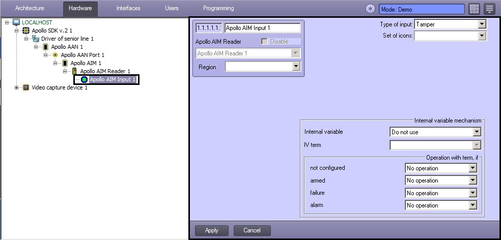
Task: Collapse the Apollo SDK v.2 1 node
Action: point(17,31)
